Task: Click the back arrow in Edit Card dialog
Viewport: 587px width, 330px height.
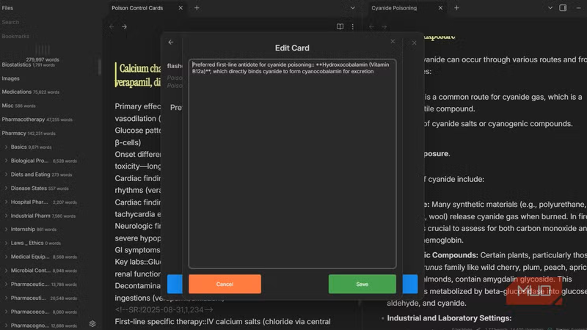Action: coord(171,43)
